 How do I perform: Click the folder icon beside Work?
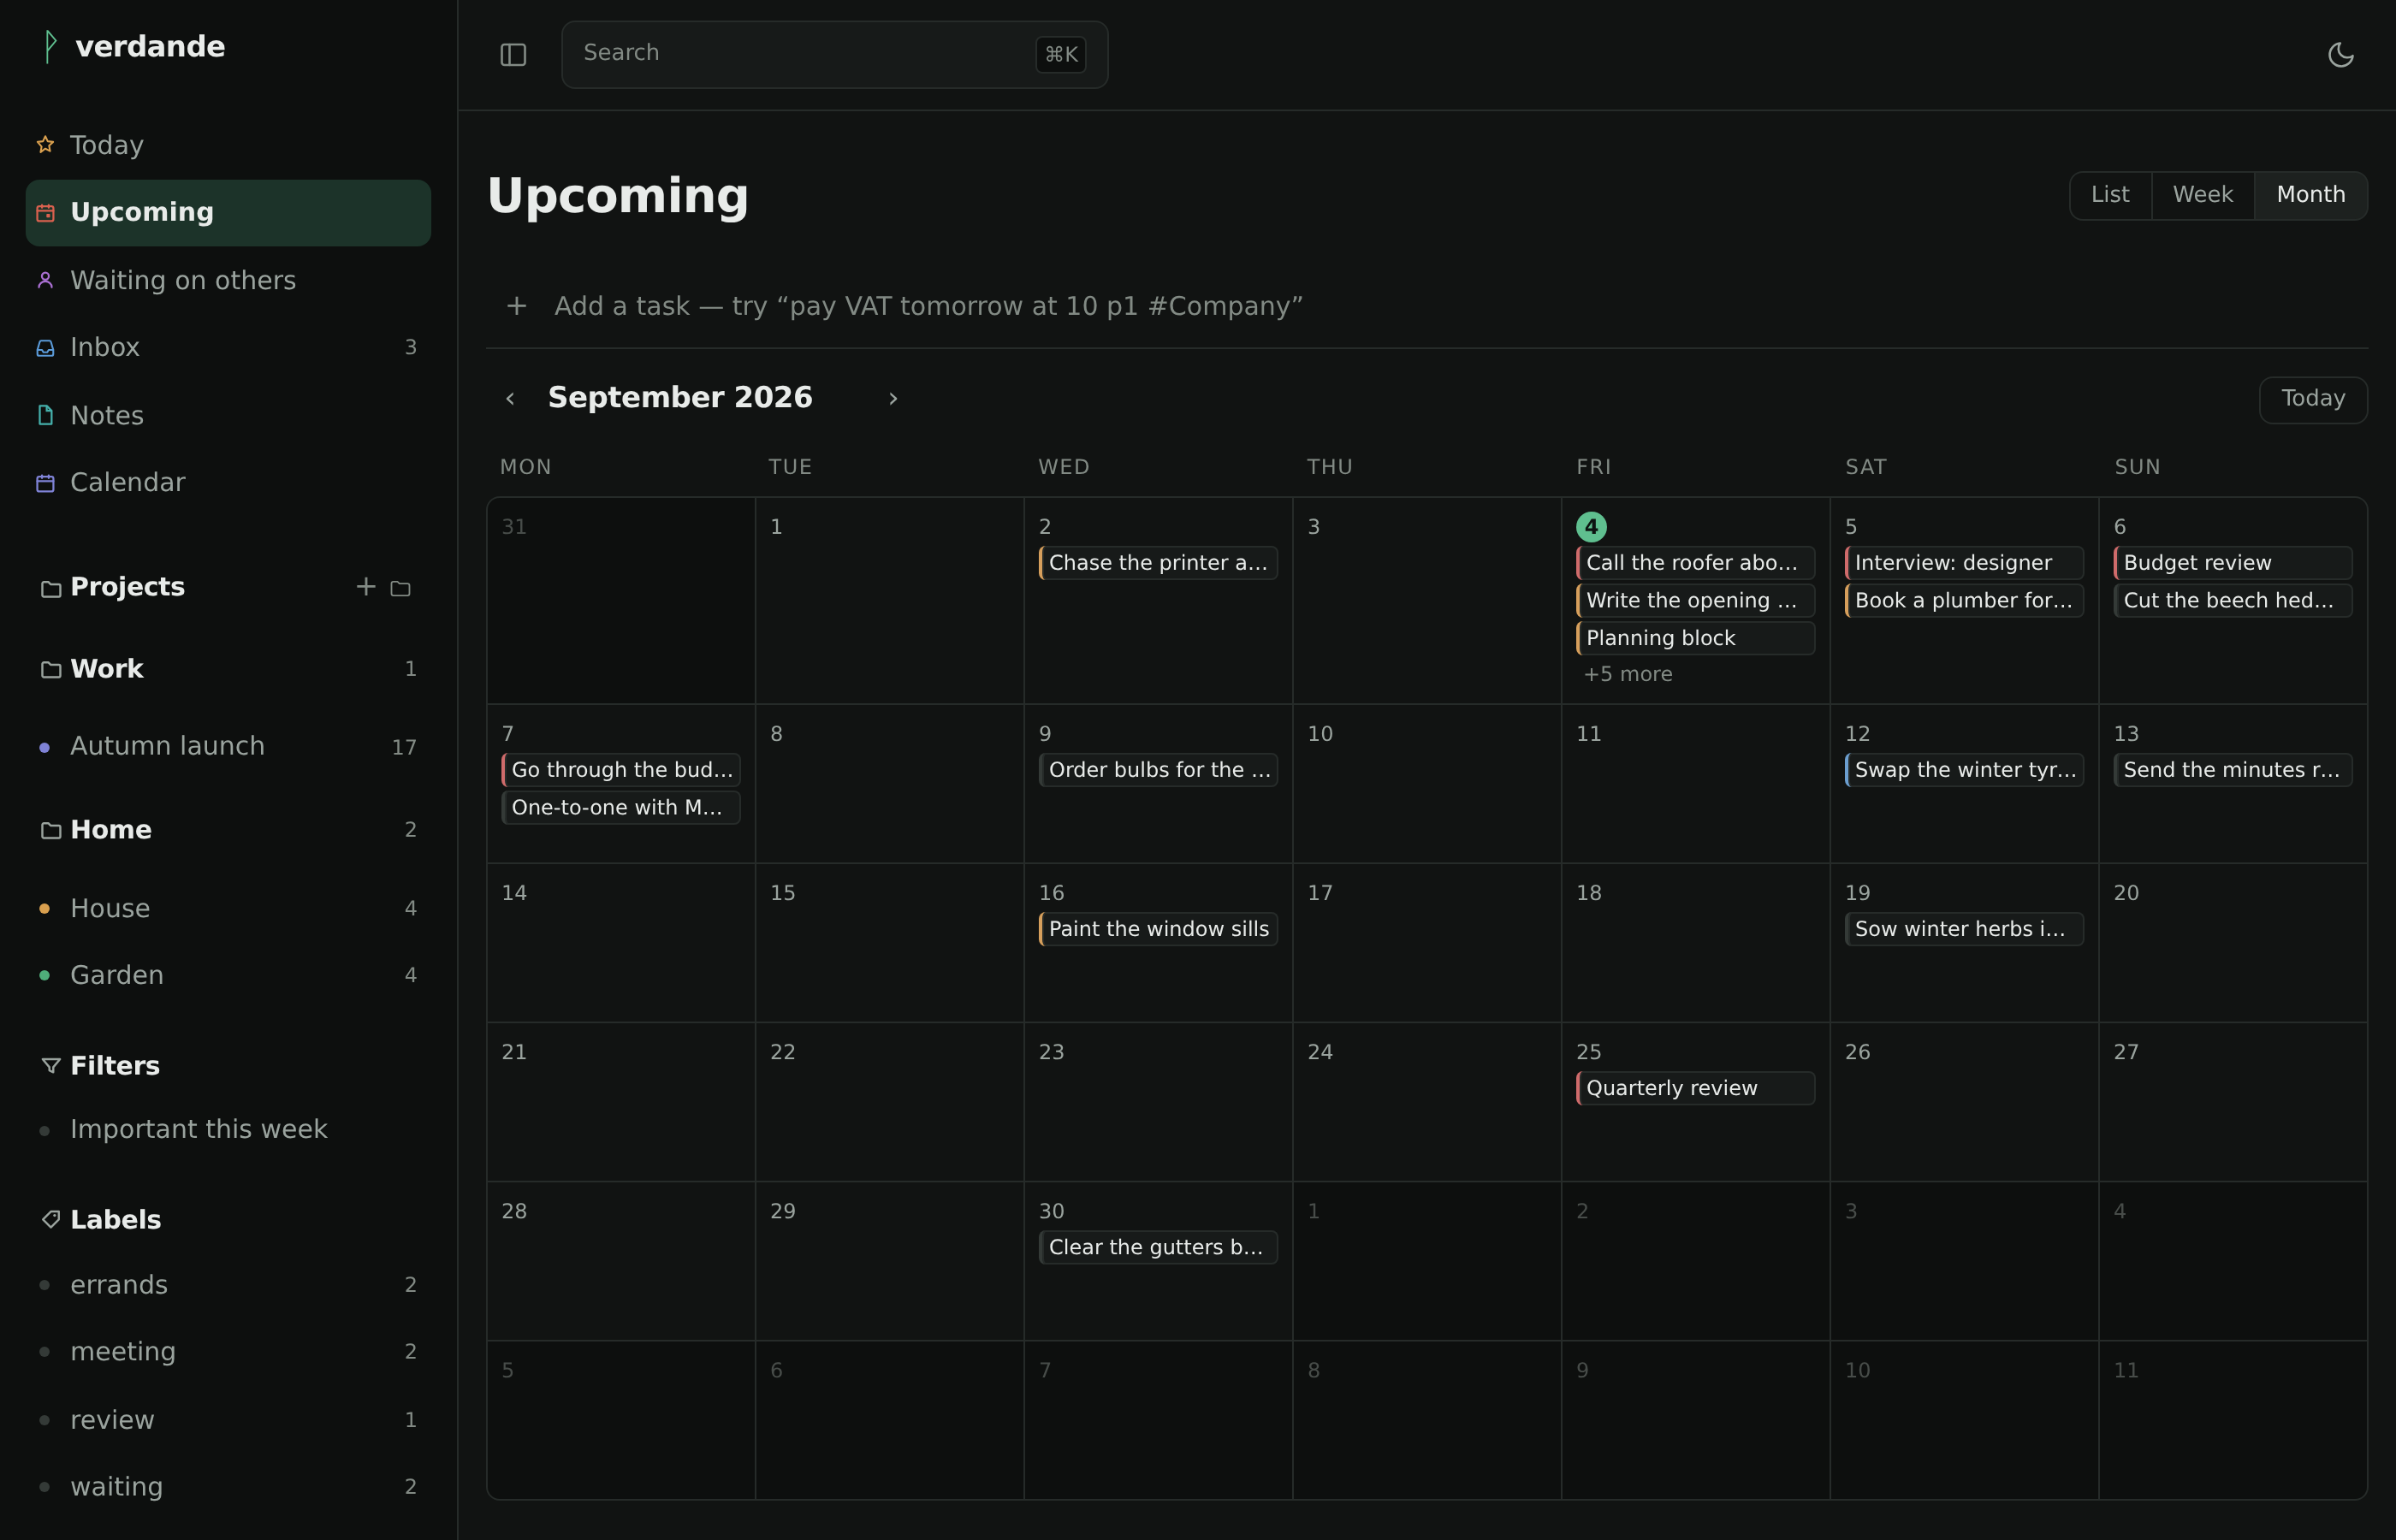click(x=50, y=669)
